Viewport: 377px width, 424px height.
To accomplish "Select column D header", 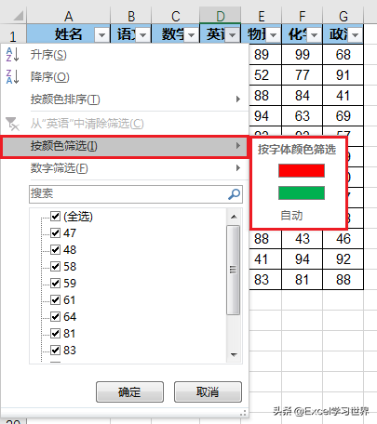I will coord(220,16).
